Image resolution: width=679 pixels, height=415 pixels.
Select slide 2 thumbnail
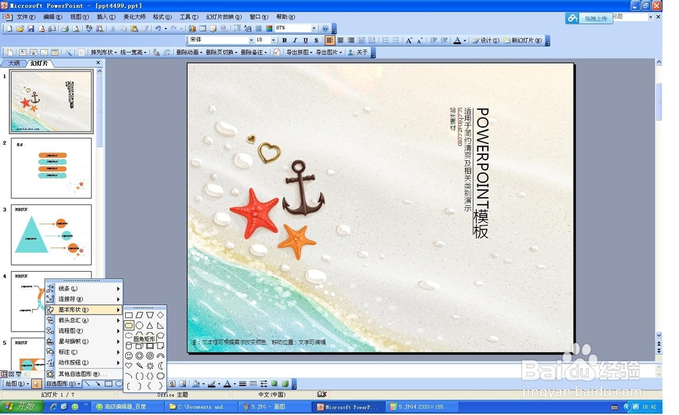(x=51, y=168)
